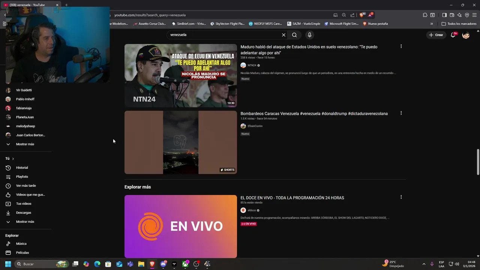Open the Nueva pestaña bookmark
The width and height of the screenshot is (480, 270).
click(375, 24)
